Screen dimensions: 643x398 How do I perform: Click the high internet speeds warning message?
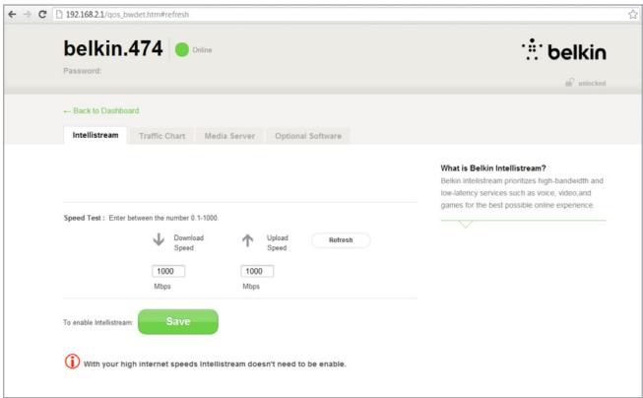215,364
